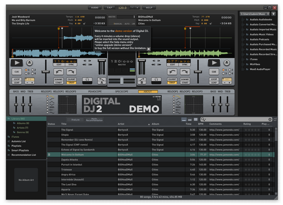Click the right deck jump-forward arrow button
This screenshot has width=283, height=205.
tap(185, 72)
